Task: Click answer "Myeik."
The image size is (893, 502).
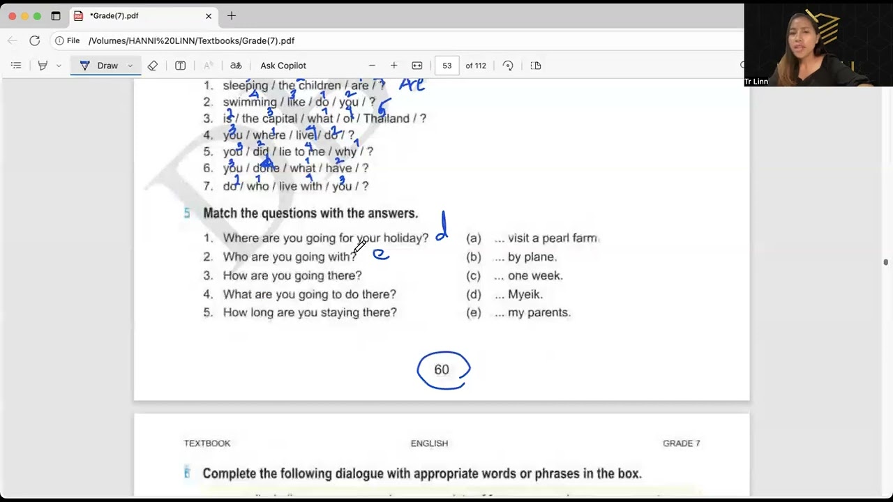Action: click(x=525, y=295)
